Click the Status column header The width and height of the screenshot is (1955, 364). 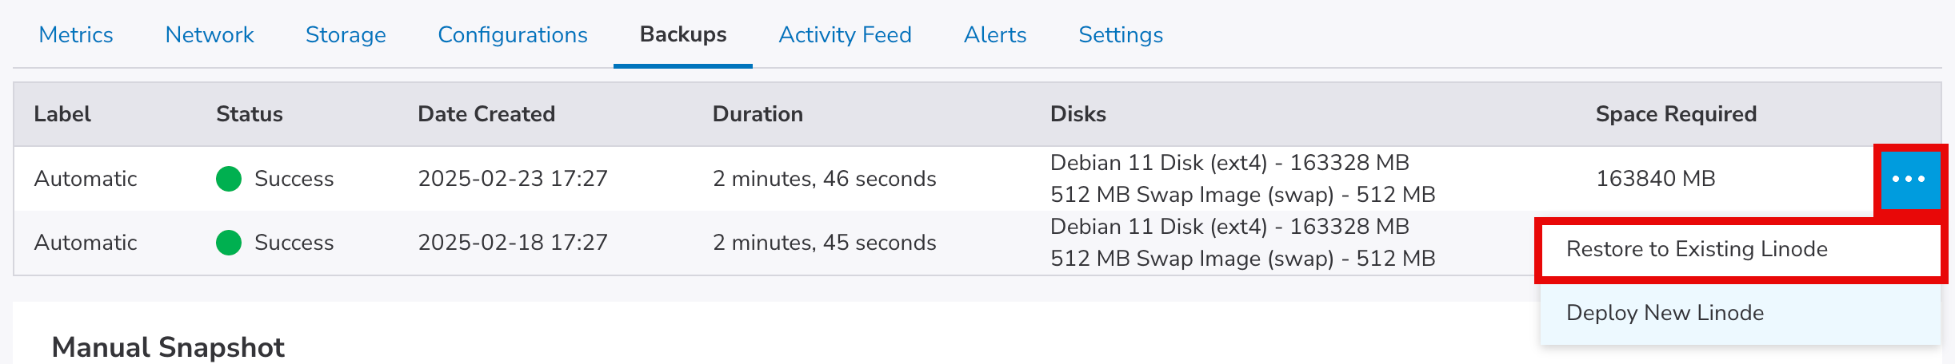click(x=250, y=114)
